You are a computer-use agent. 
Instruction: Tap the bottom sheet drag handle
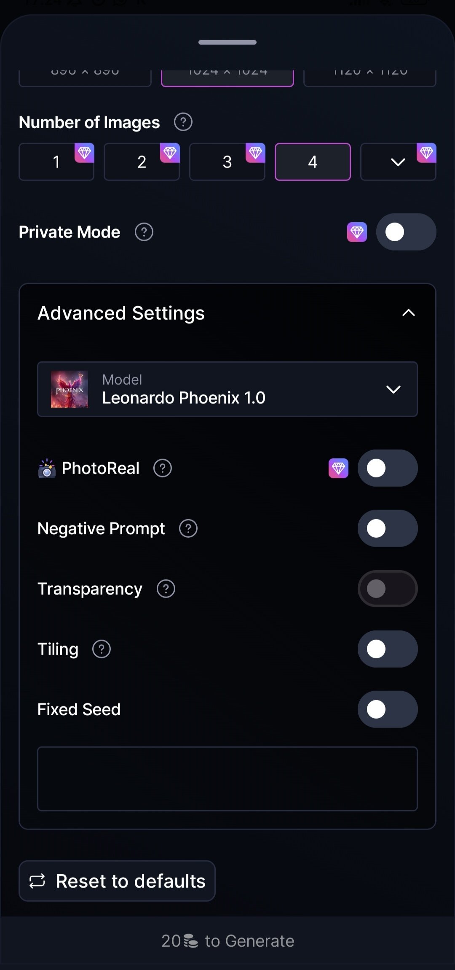click(x=227, y=42)
